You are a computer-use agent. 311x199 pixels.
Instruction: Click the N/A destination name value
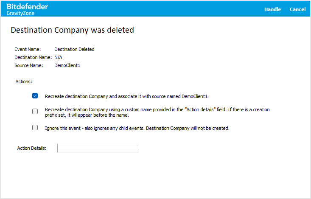pyautogui.click(x=59, y=57)
